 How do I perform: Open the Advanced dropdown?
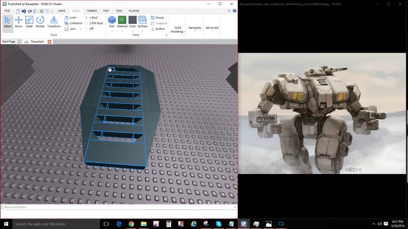pyautogui.click(x=212, y=29)
